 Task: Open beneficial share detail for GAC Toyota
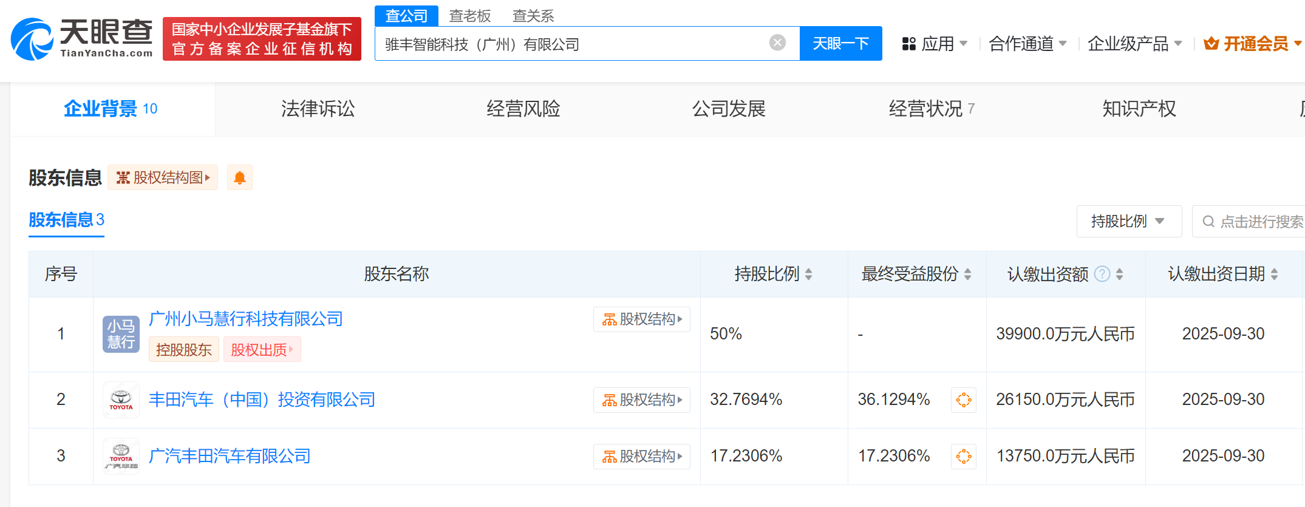pos(963,457)
